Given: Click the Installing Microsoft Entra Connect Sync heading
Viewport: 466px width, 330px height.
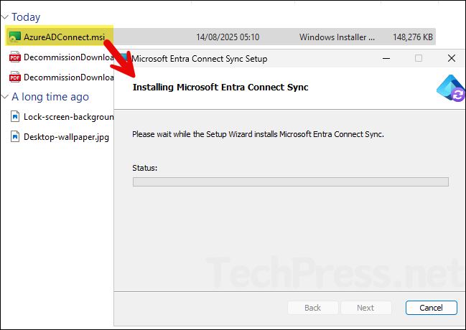Looking at the screenshot, I should point(220,88).
